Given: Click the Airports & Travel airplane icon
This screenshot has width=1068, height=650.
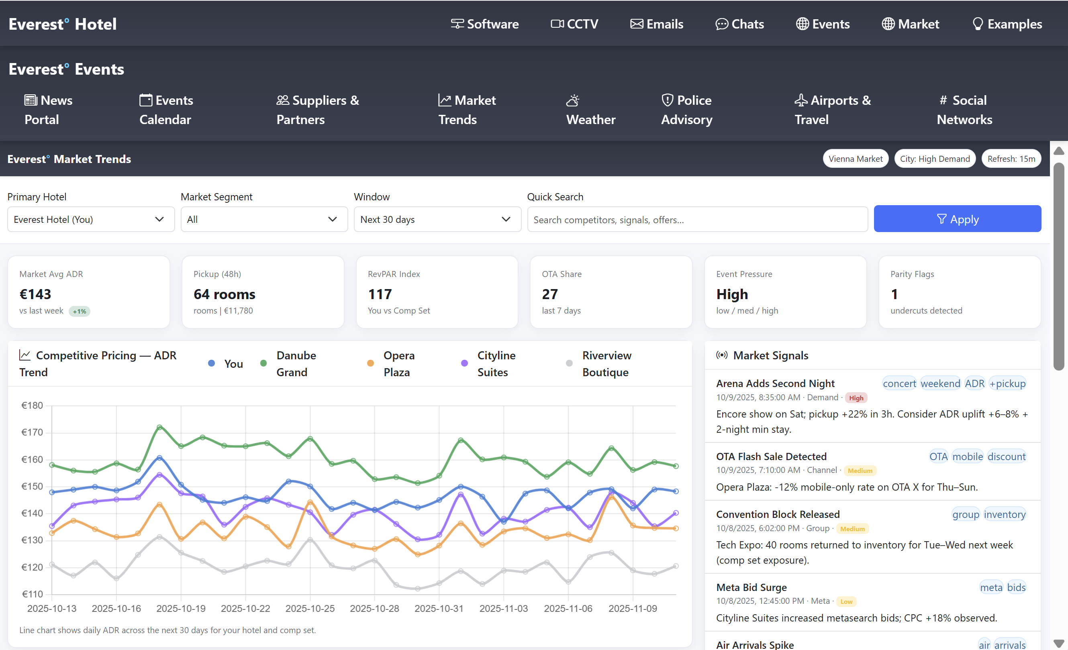Looking at the screenshot, I should [x=800, y=100].
